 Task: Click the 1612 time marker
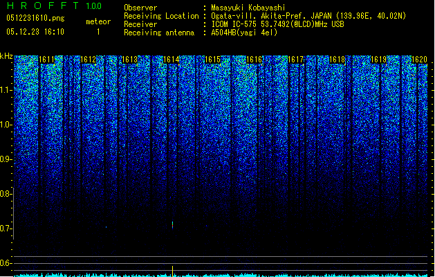coord(89,60)
